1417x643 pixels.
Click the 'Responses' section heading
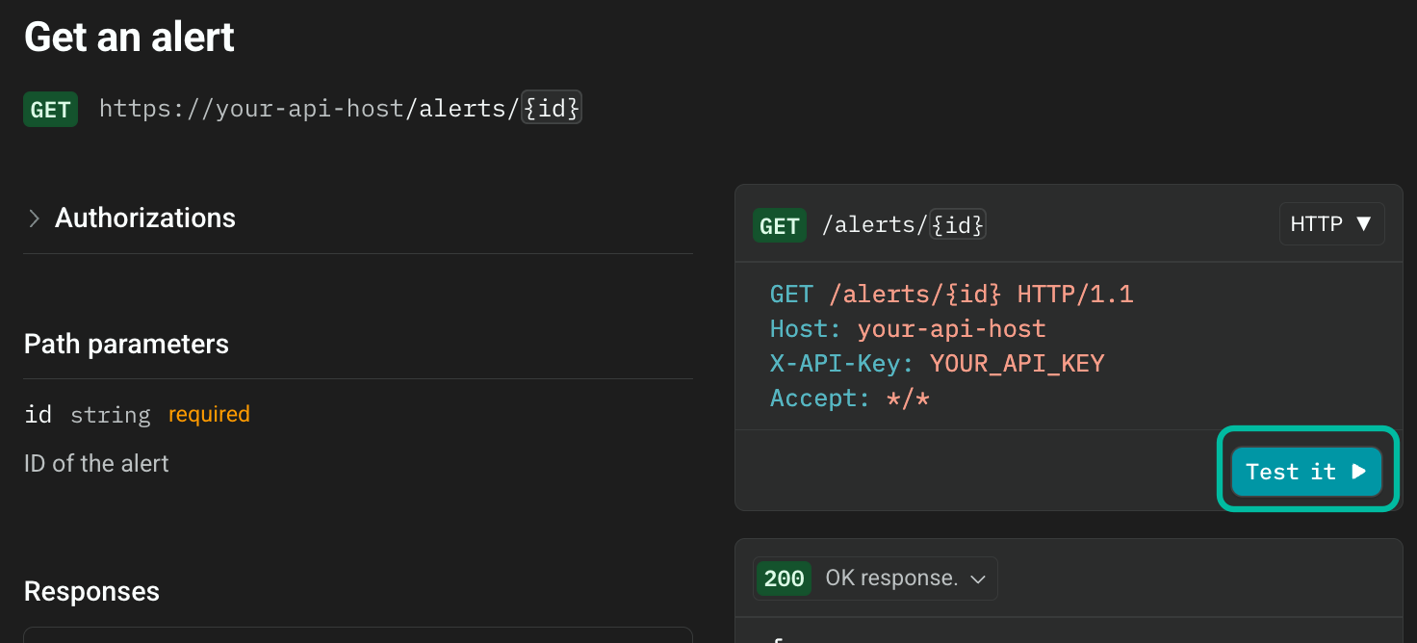[91, 591]
